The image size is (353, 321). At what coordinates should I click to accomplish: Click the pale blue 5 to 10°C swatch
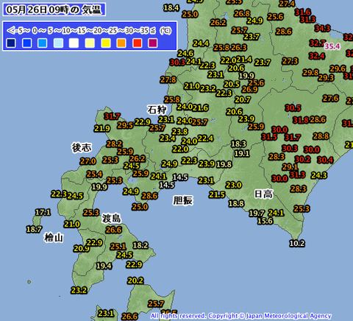[58, 43]
